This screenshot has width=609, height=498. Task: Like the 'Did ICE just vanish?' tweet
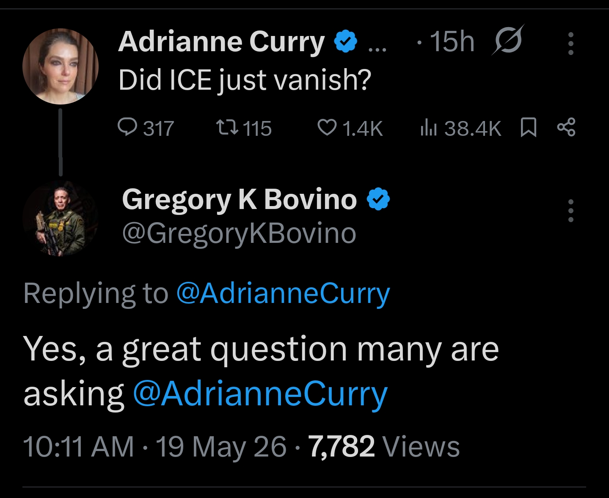pyautogui.click(x=350, y=128)
